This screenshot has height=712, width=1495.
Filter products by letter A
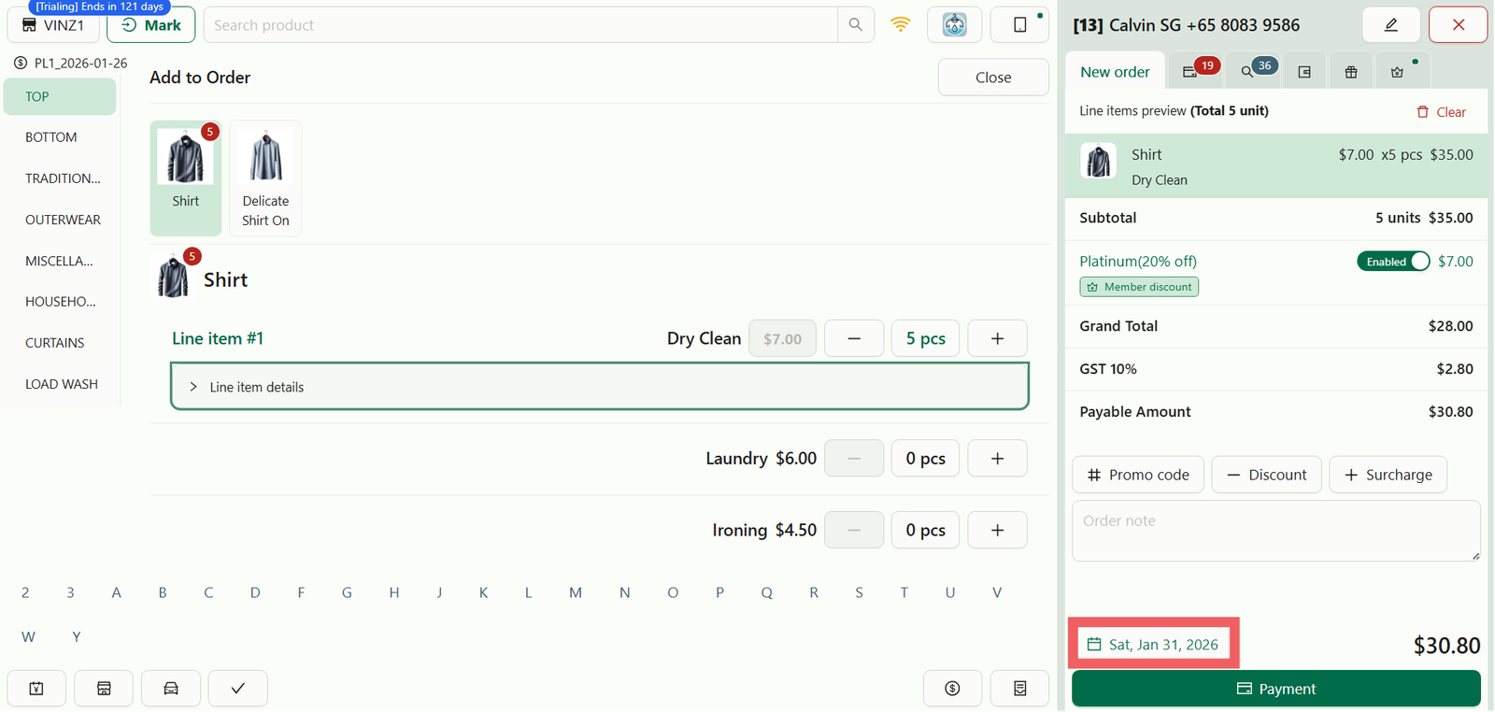116,592
